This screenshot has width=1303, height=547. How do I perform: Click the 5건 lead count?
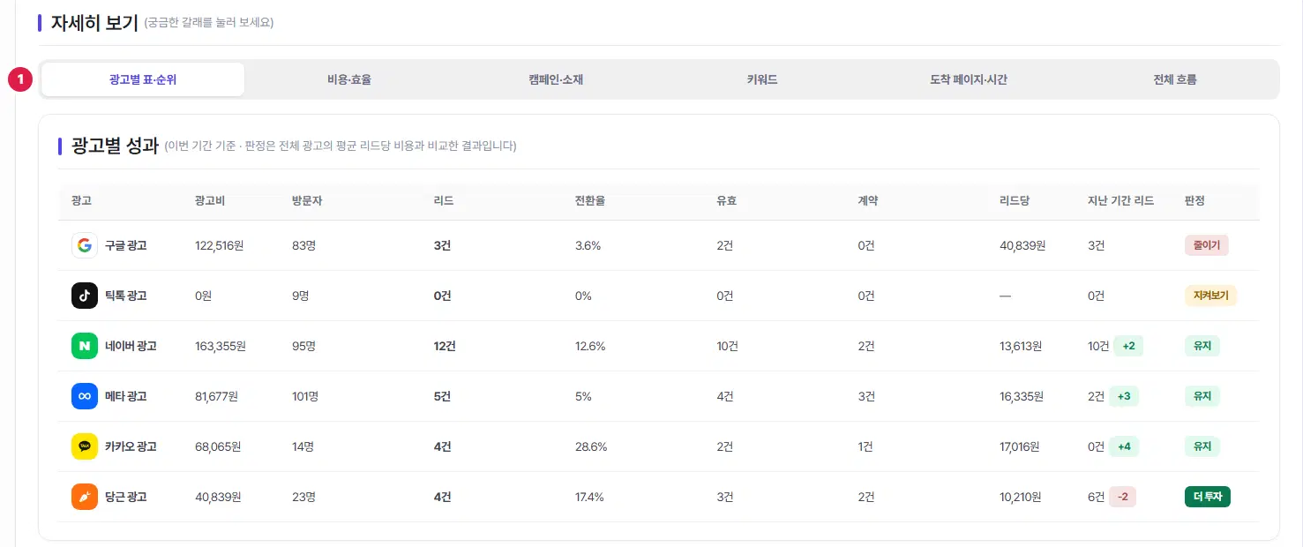(442, 396)
